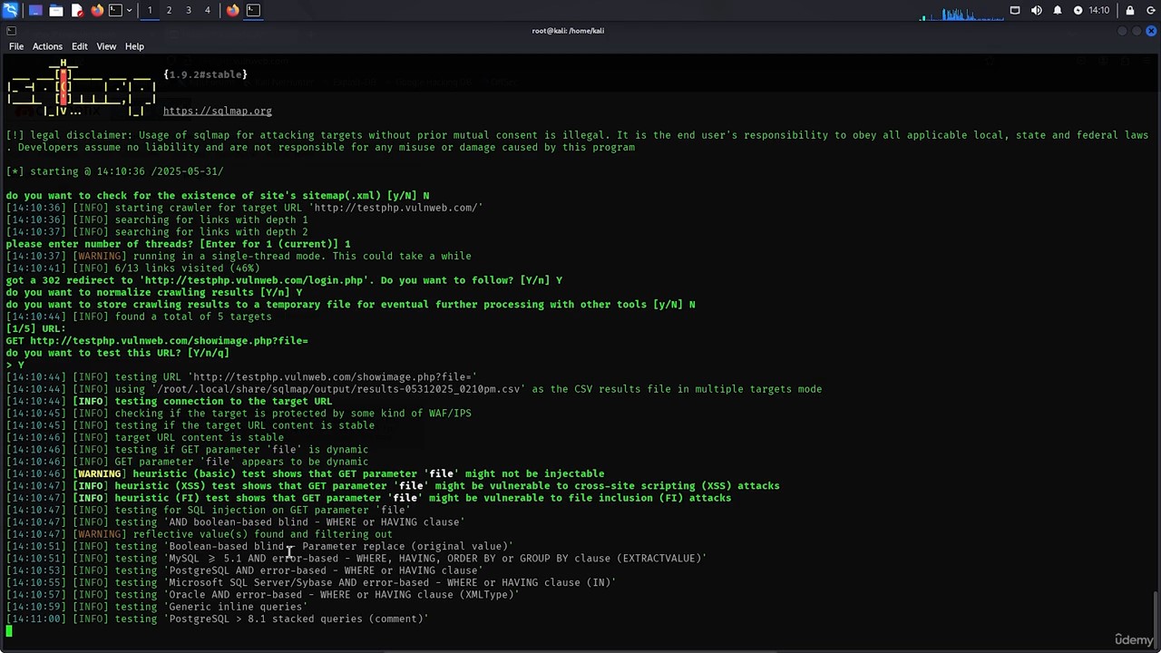Open the display settings tray icon
This screenshot has height=653, width=1161.
(x=1015, y=10)
